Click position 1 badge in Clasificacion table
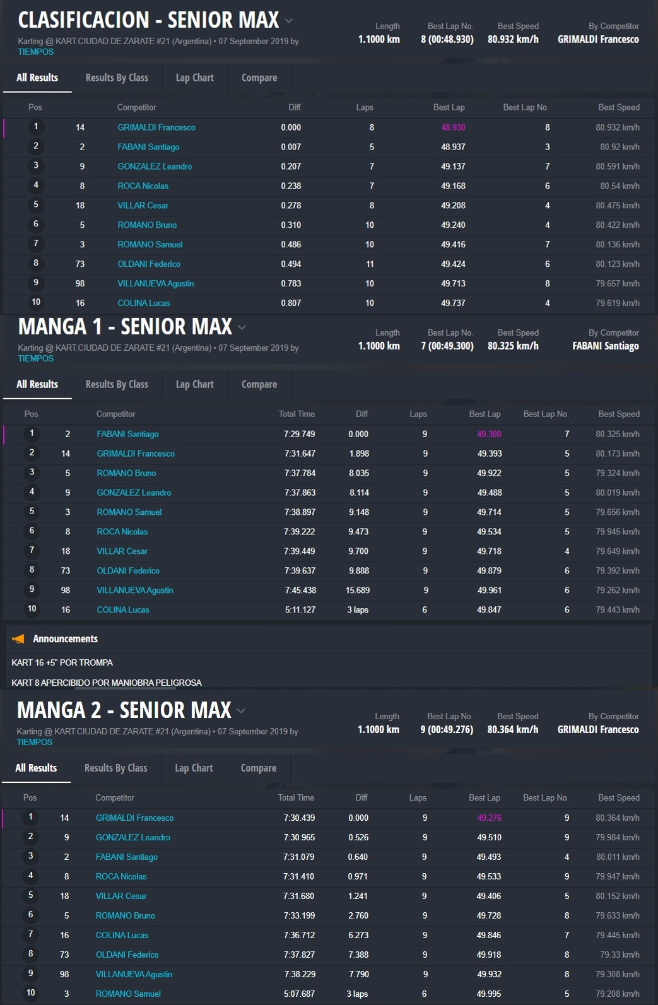Viewport: 658px width, 1005px height. (36, 127)
